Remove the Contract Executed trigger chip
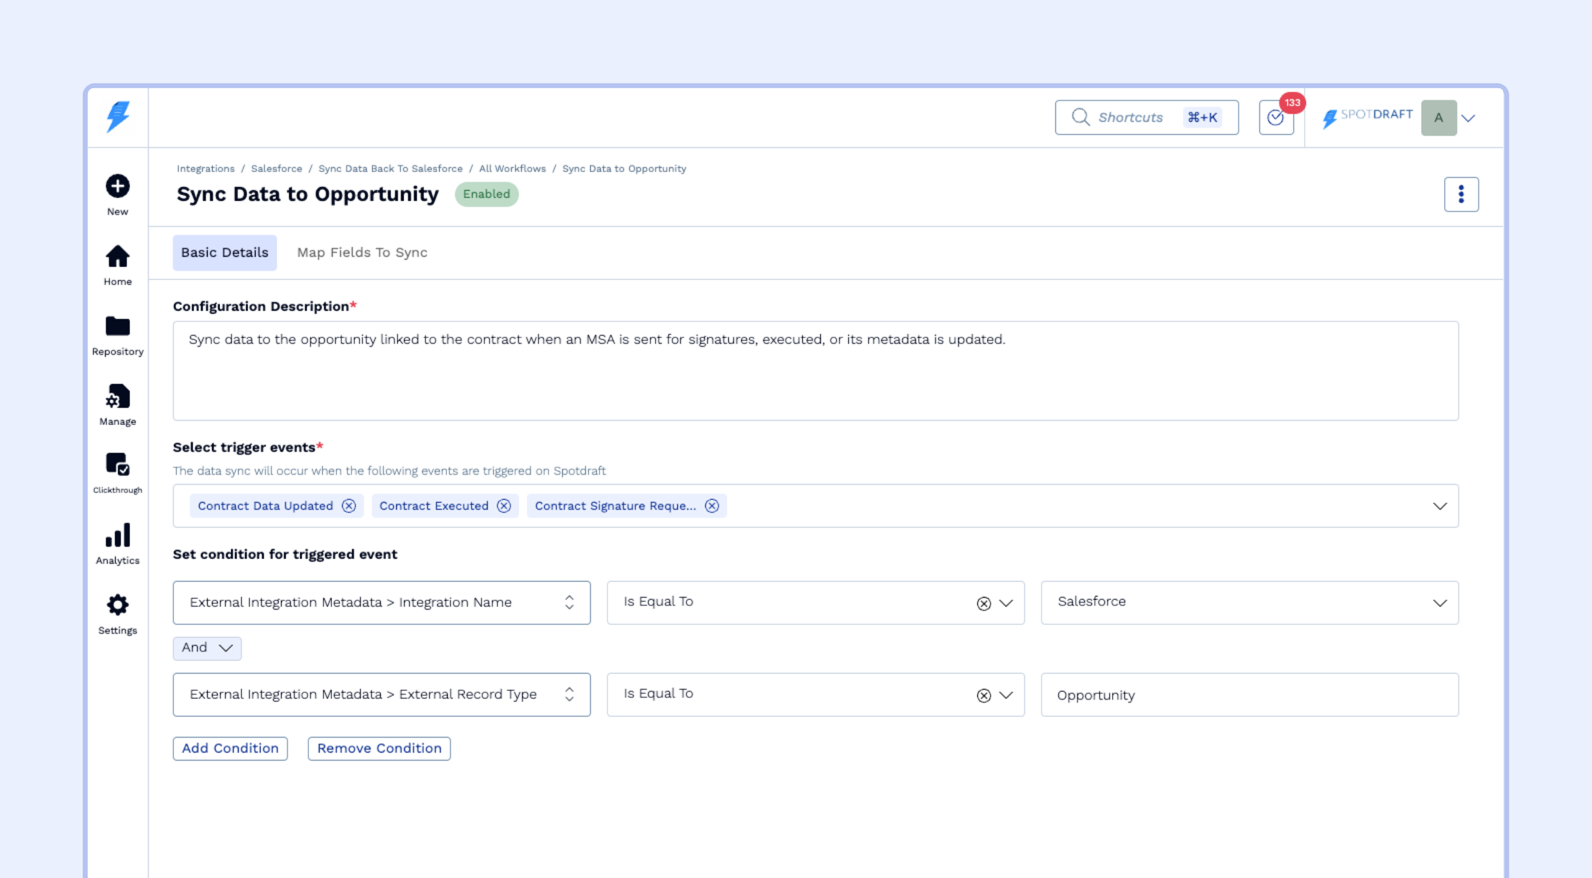Image resolution: width=1592 pixels, height=878 pixels. click(504, 506)
